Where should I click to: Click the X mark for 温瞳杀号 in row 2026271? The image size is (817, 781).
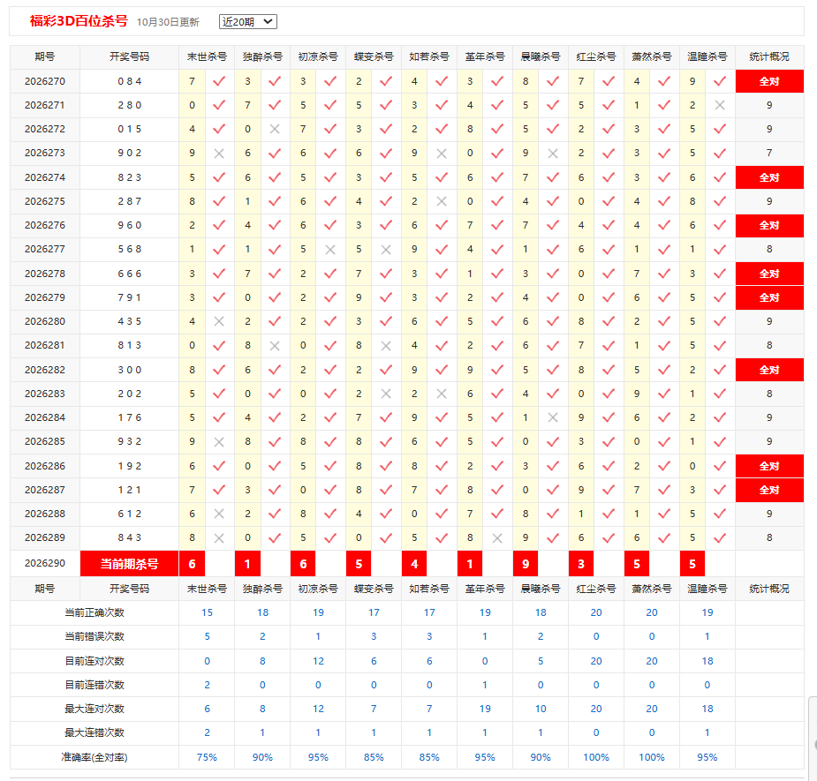point(720,105)
